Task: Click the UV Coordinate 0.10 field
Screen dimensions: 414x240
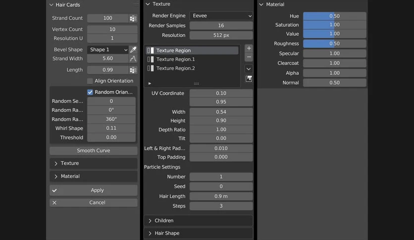Action: coord(221,93)
